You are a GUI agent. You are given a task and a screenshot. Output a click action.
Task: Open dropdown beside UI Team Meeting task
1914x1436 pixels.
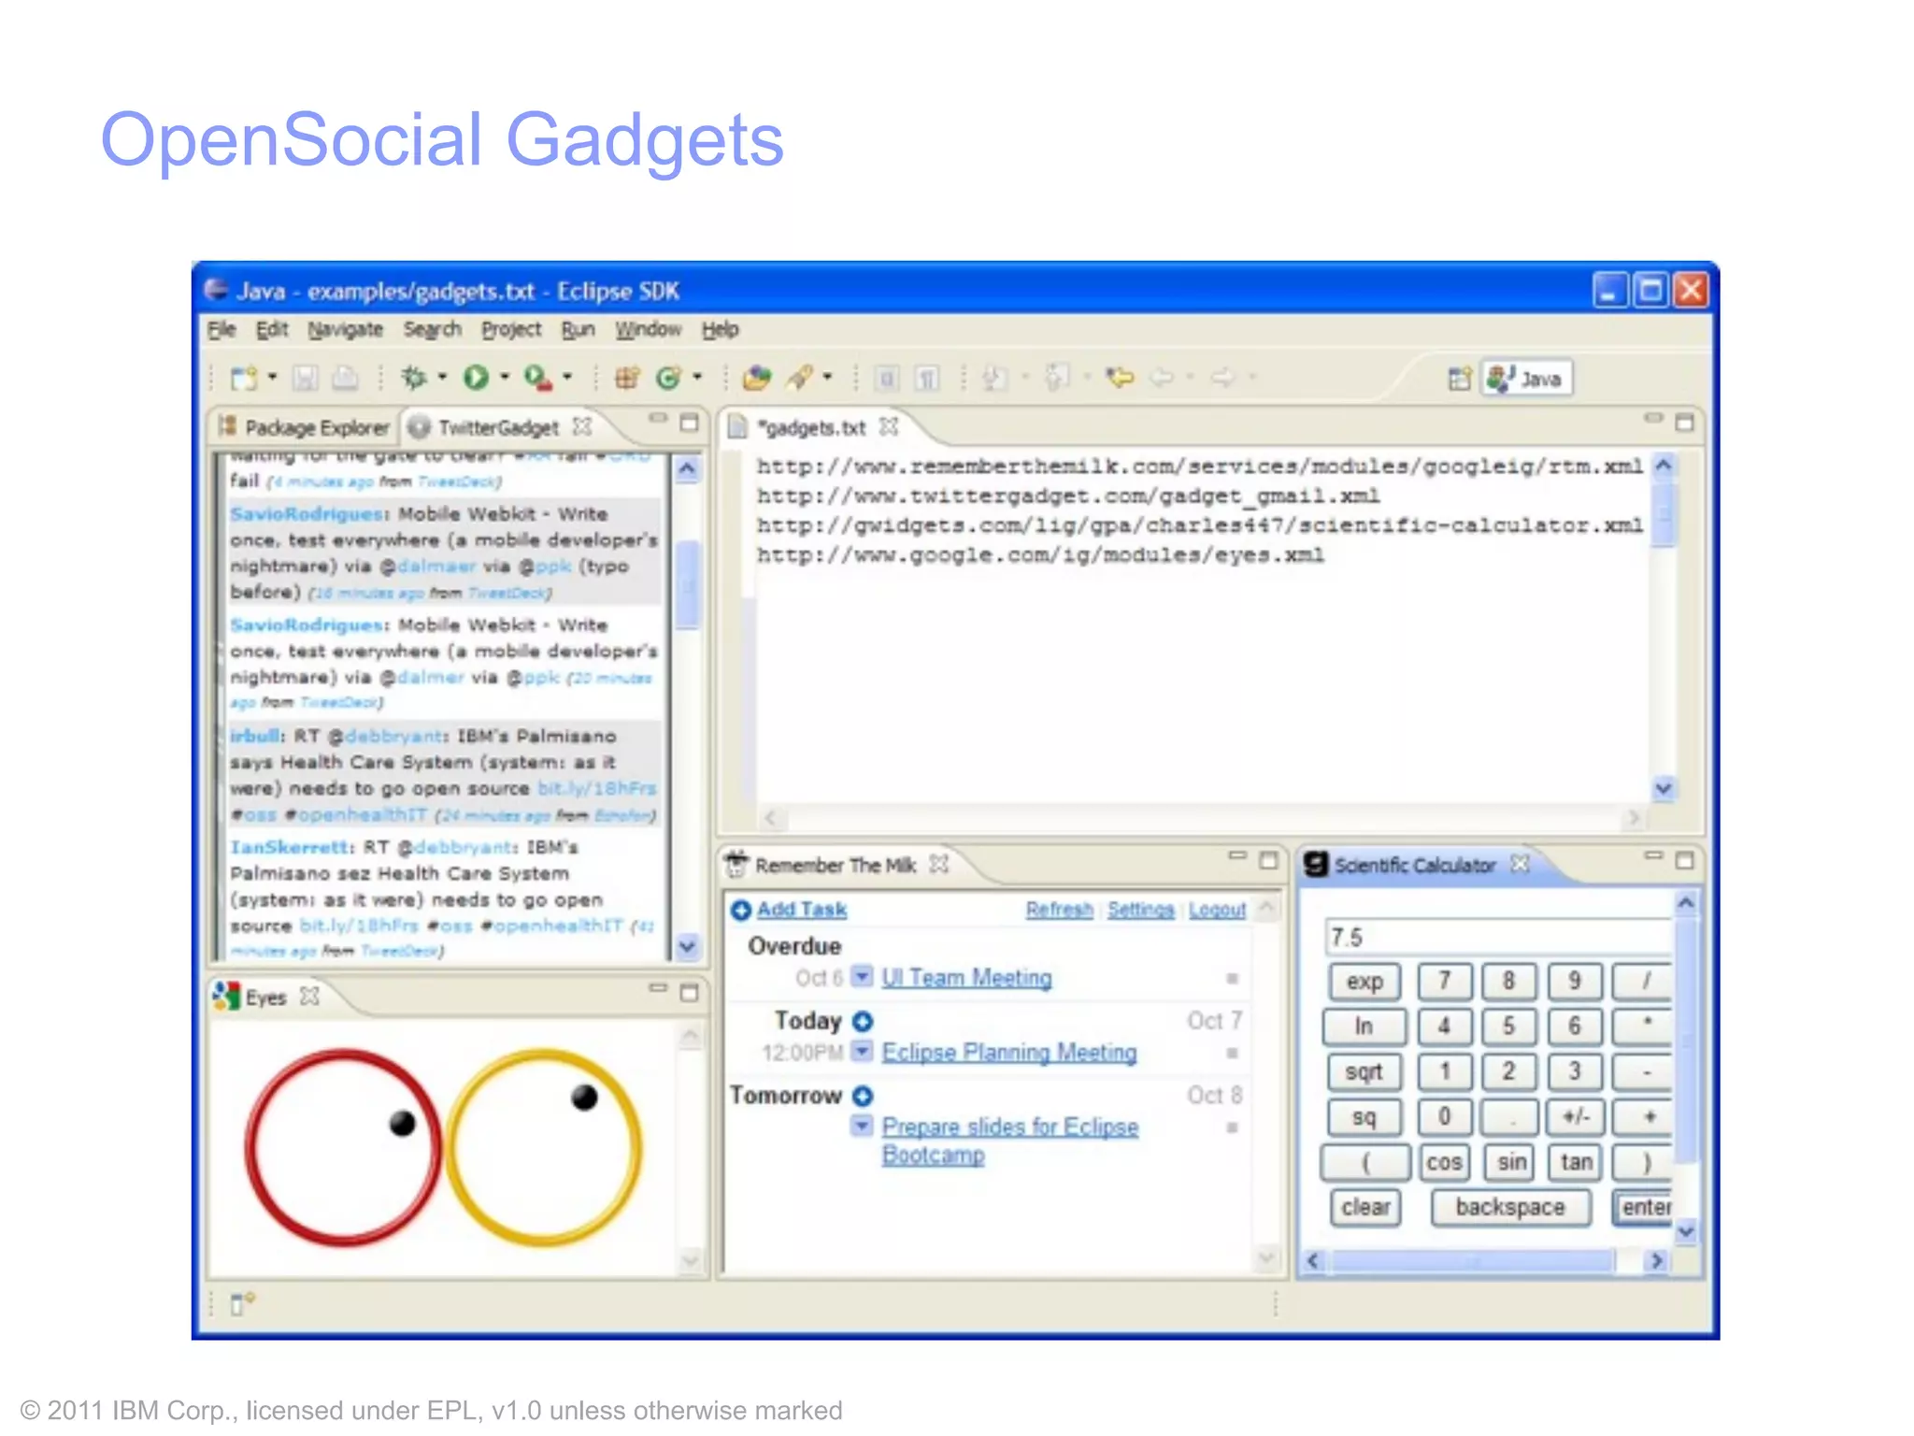pyautogui.click(x=863, y=976)
